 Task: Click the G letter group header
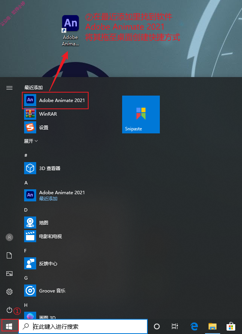[x=26, y=278]
